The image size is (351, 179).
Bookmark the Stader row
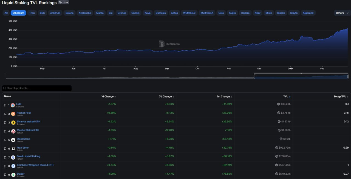[5, 175]
